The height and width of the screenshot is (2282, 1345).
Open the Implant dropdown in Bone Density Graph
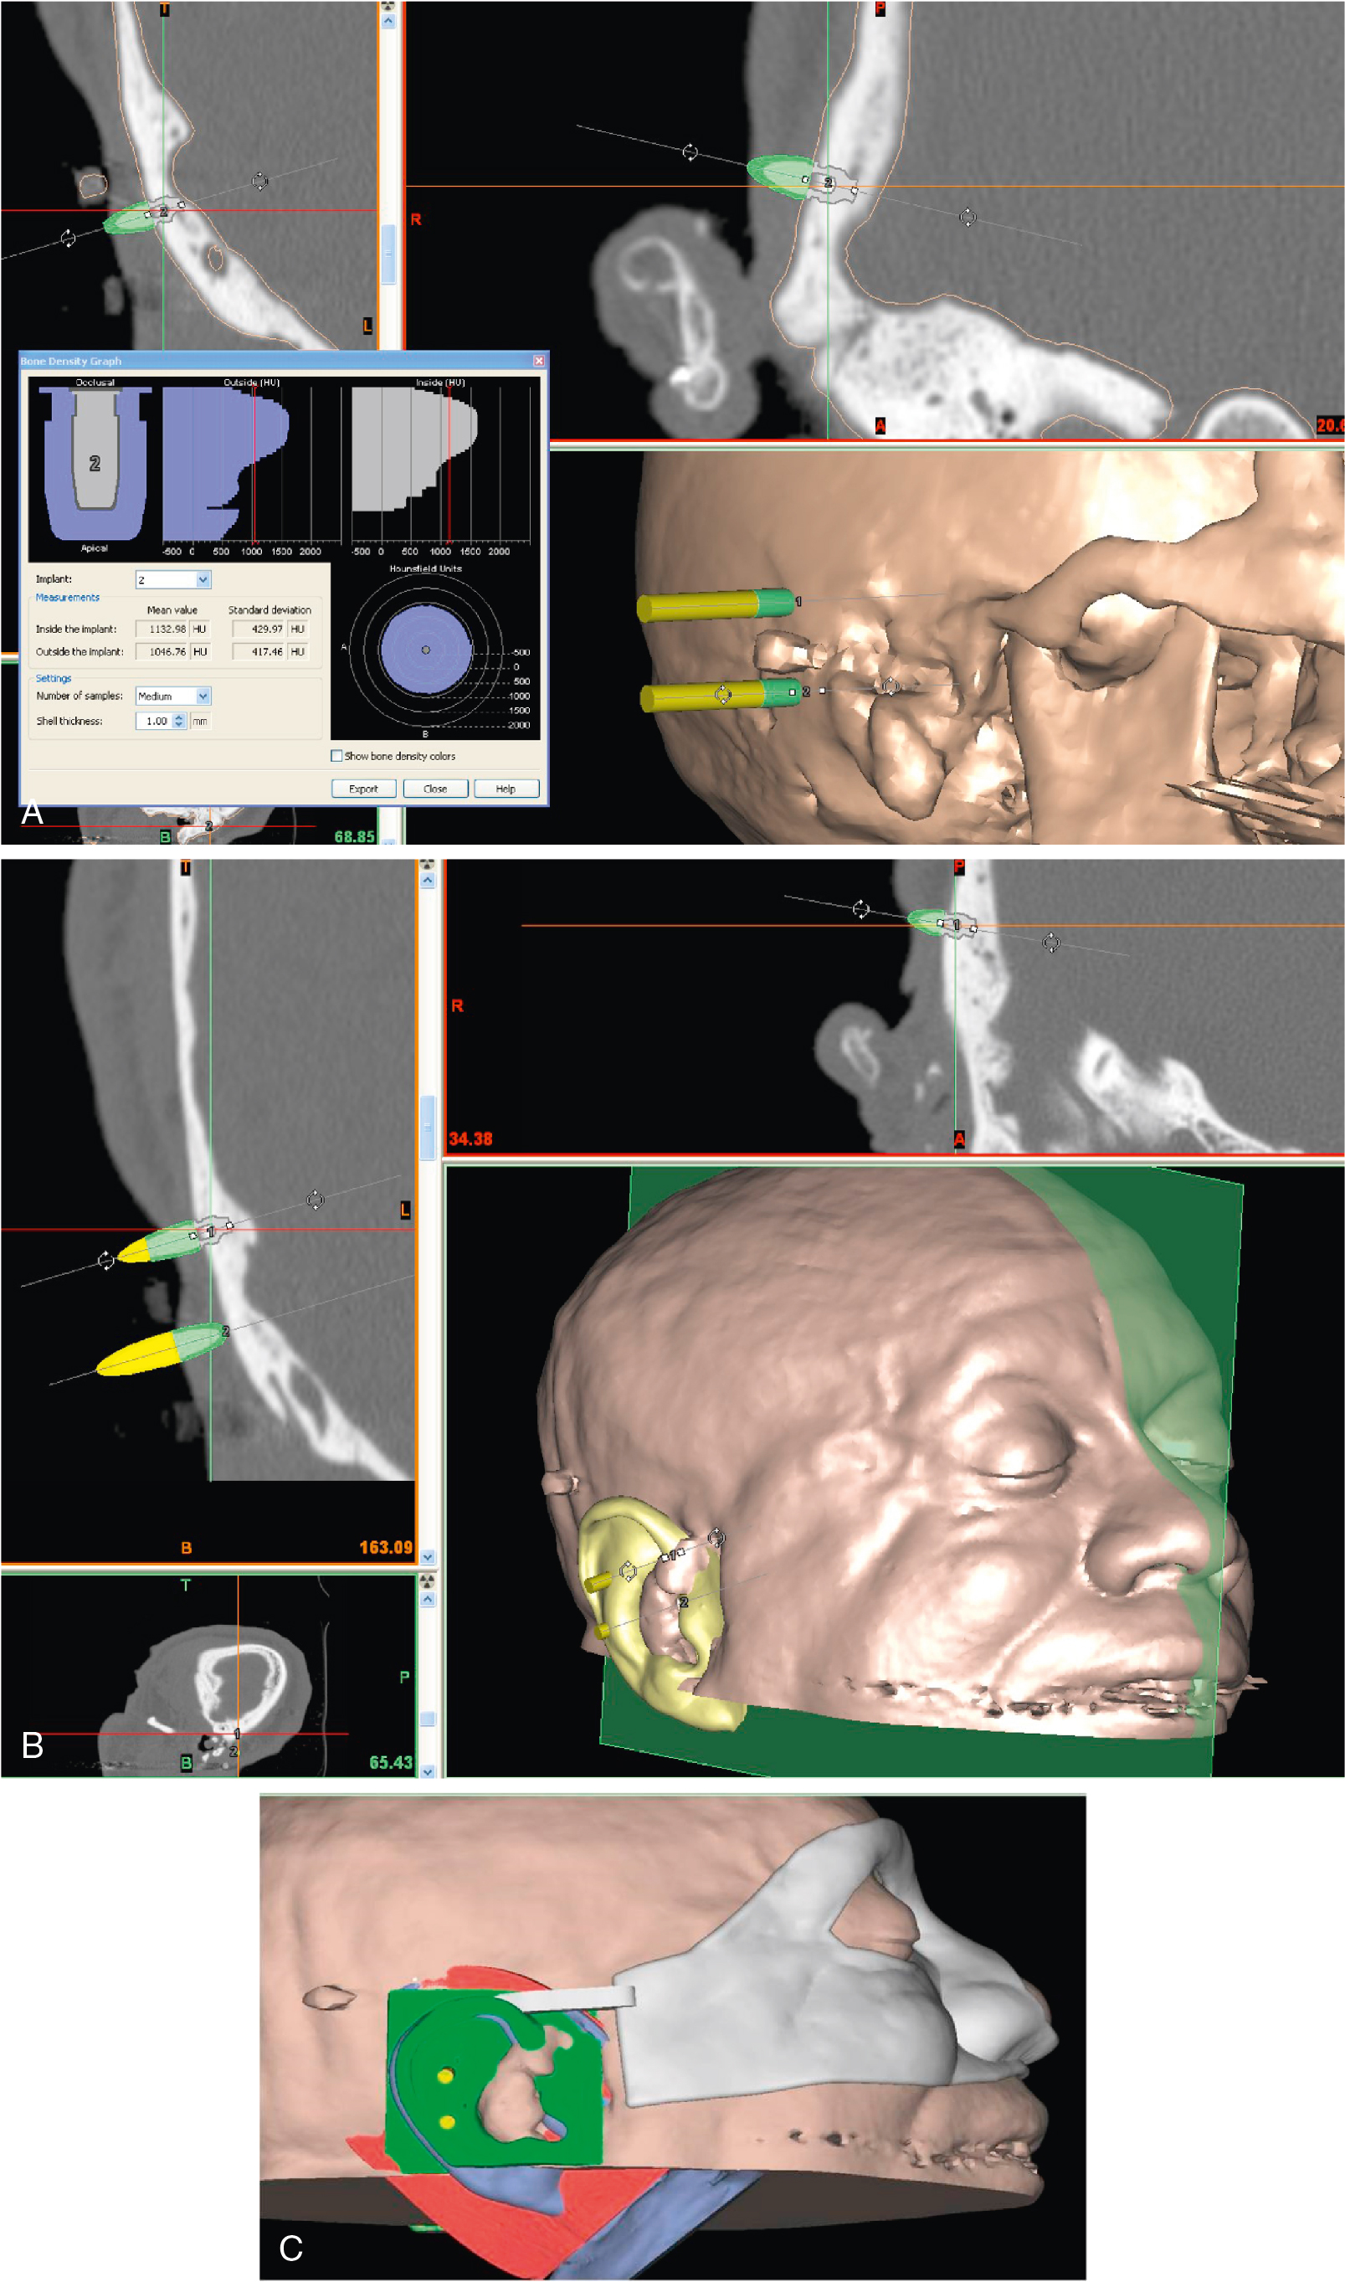[x=203, y=580]
